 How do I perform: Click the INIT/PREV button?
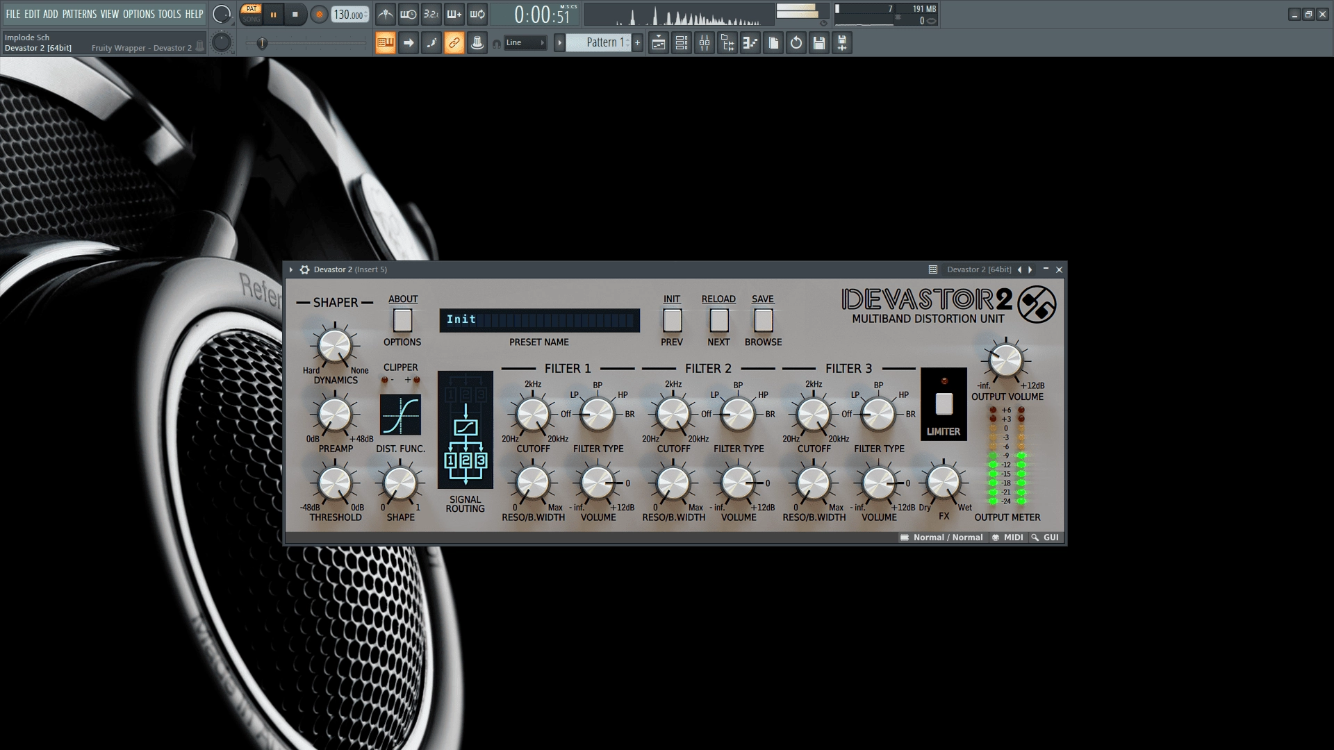[672, 321]
